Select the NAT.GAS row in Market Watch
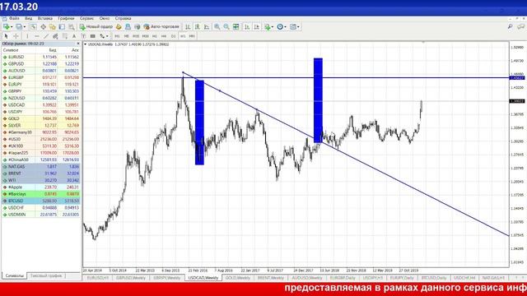Screen dimensions: 527x296 [x=41, y=166]
